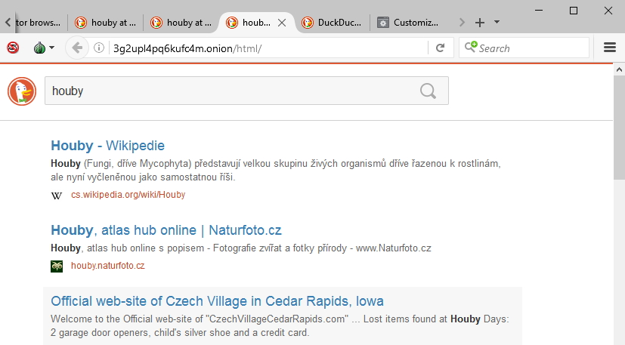
Task: Show site information icon in address bar
Action: click(x=98, y=48)
